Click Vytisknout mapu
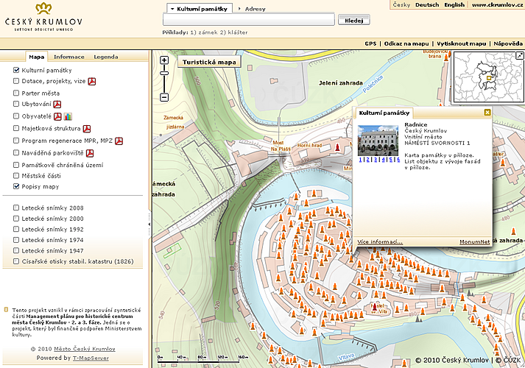 click(461, 43)
